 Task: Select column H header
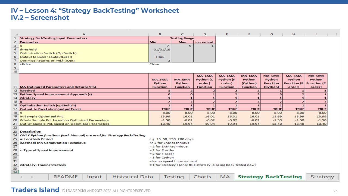pyautogui.click(x=294, y=34)
